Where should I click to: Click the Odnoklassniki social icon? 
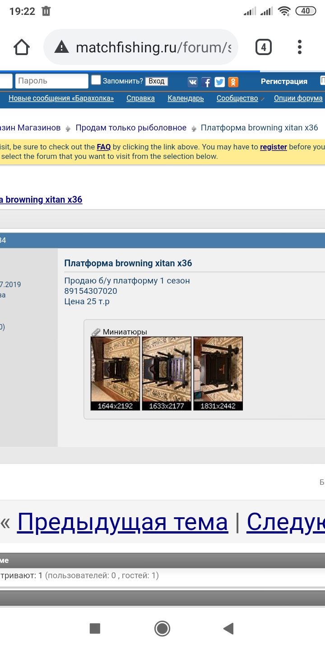[233, 82]
